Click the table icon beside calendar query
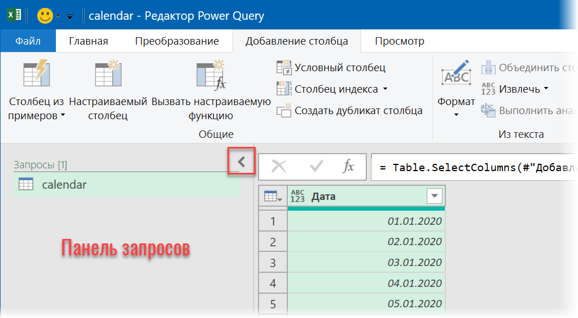 click(x=26, y=184)
